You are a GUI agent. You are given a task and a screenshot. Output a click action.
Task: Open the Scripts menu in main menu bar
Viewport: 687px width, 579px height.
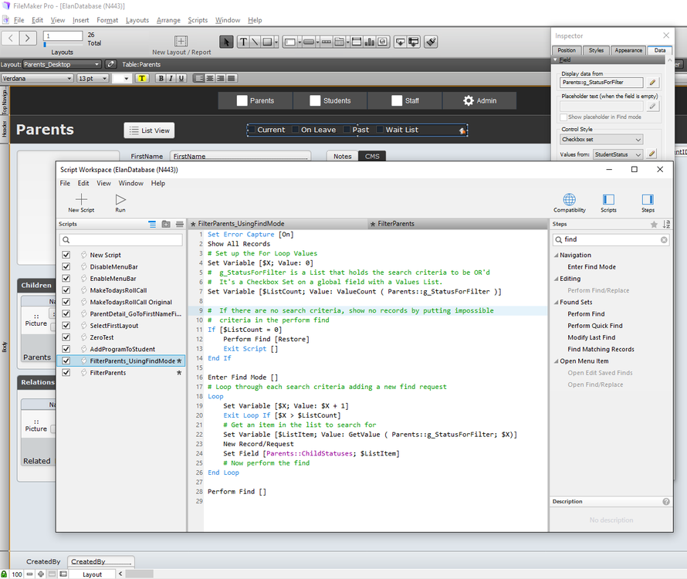tap(198, 20)
